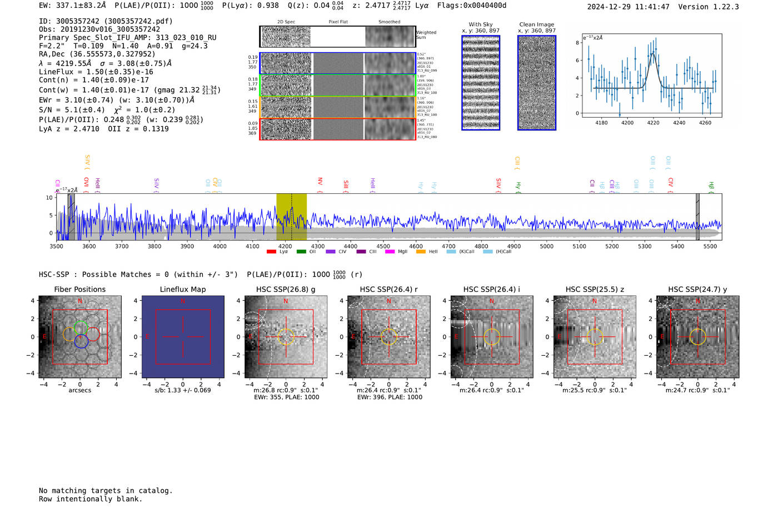
Task: Click the Lyα red legend swatch
Action: [x=271, y=251]
